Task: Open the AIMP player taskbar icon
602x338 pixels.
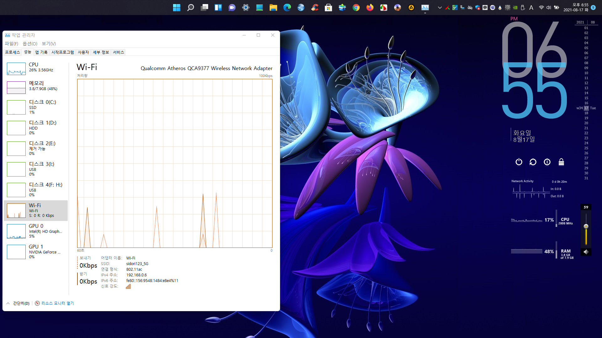Action: point(411,8)
